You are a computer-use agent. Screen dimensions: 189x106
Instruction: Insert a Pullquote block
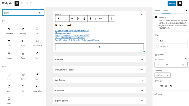coord(9,55)
